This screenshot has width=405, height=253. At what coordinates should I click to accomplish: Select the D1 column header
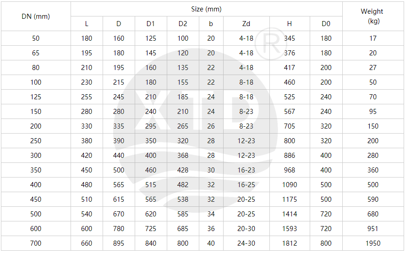[x=151, y=24]
